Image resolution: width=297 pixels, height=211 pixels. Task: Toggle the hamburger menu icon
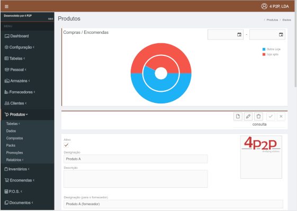pyautogui.click(x=6, y=7)
